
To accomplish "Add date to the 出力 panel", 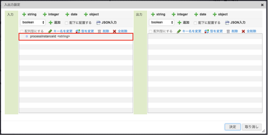I will point(200,14).
